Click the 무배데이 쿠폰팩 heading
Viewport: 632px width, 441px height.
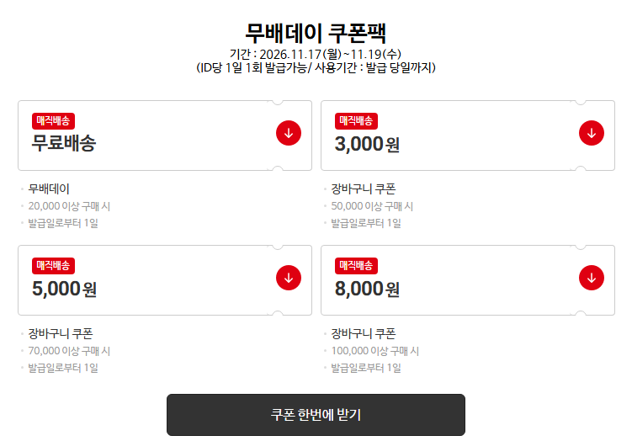pos(316,33)
